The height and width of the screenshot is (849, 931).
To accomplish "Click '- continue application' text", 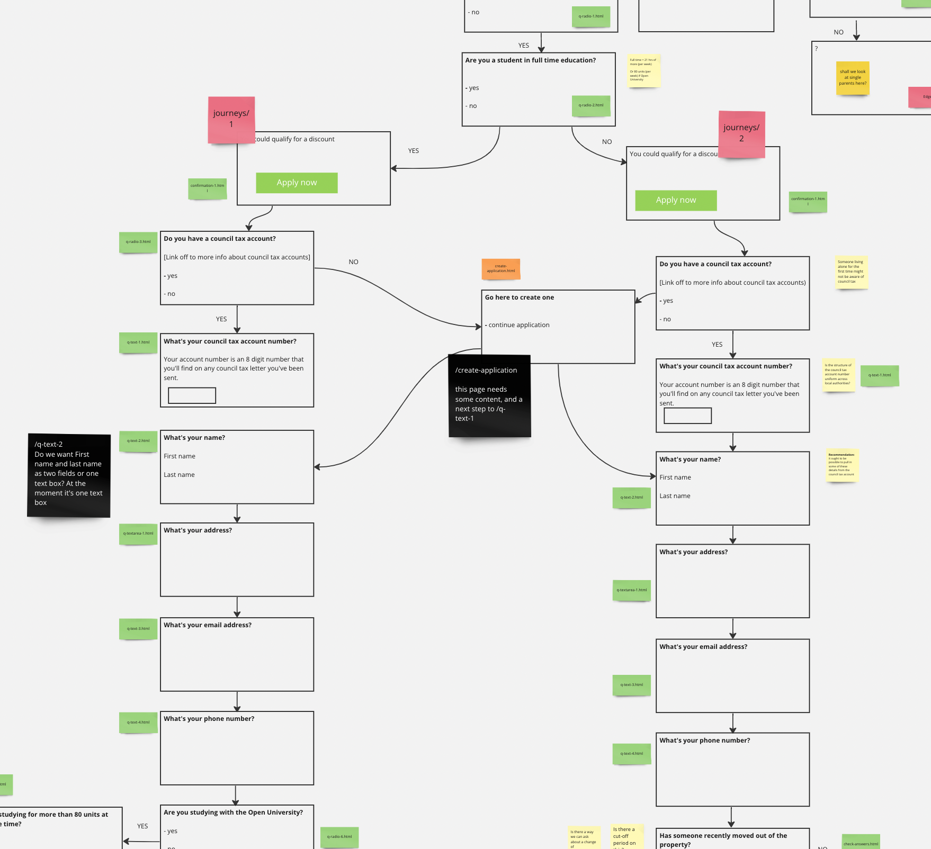I will (517, 325).
